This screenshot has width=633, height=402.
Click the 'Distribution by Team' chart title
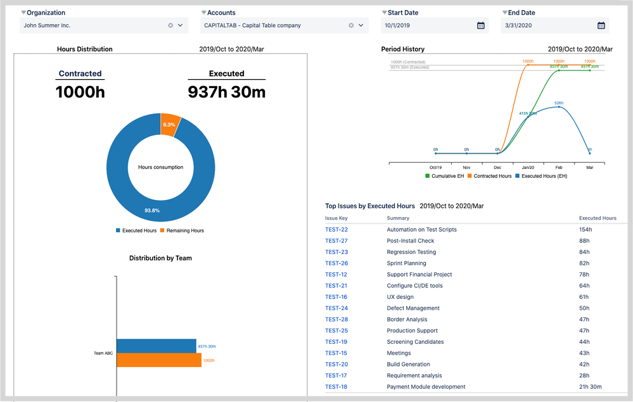160,258
